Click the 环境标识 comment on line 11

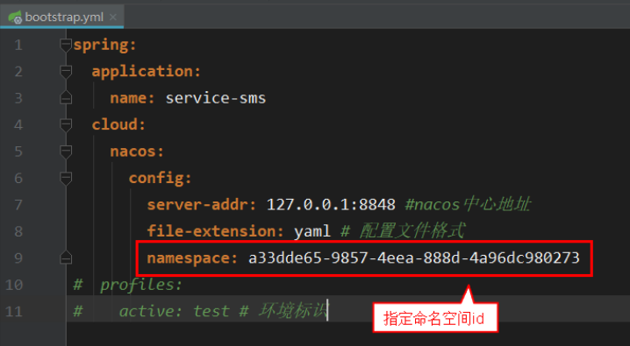(x=293, y=311)
